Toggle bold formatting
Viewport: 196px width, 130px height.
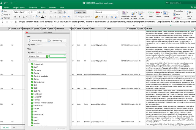click(x=15, y=17)
